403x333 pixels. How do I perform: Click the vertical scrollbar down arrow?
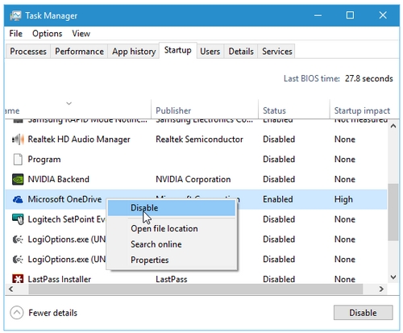pos(393,277)
